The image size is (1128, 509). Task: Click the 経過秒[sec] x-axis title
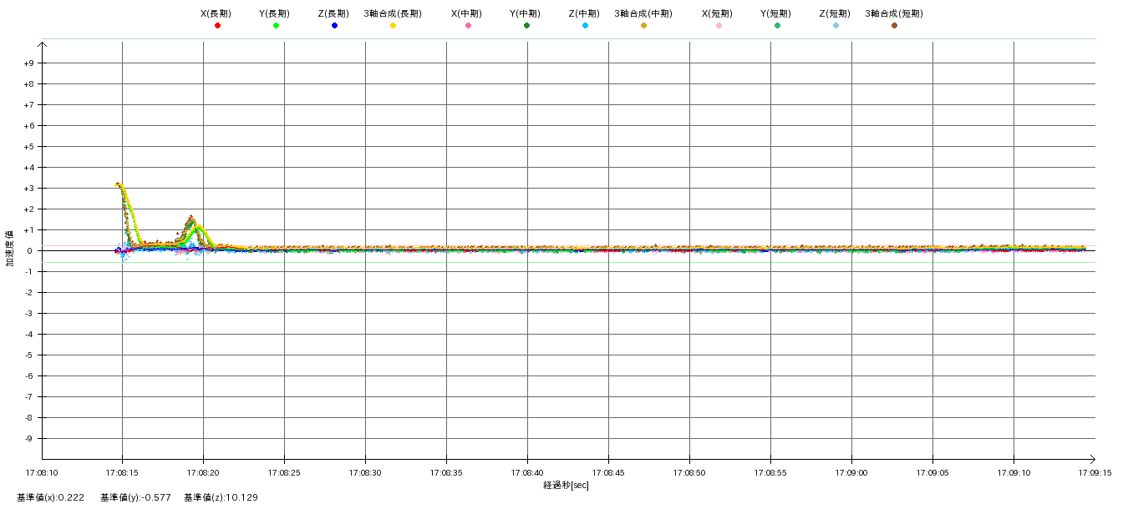pos(566,485)
